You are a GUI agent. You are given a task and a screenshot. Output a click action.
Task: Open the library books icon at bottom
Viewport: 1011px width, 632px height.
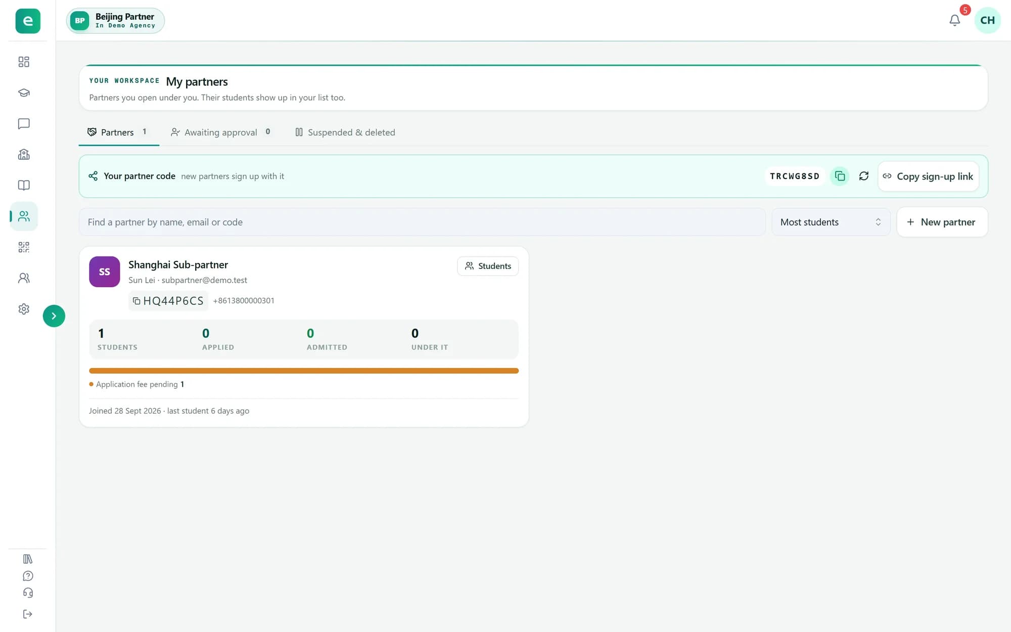[28, 559]
